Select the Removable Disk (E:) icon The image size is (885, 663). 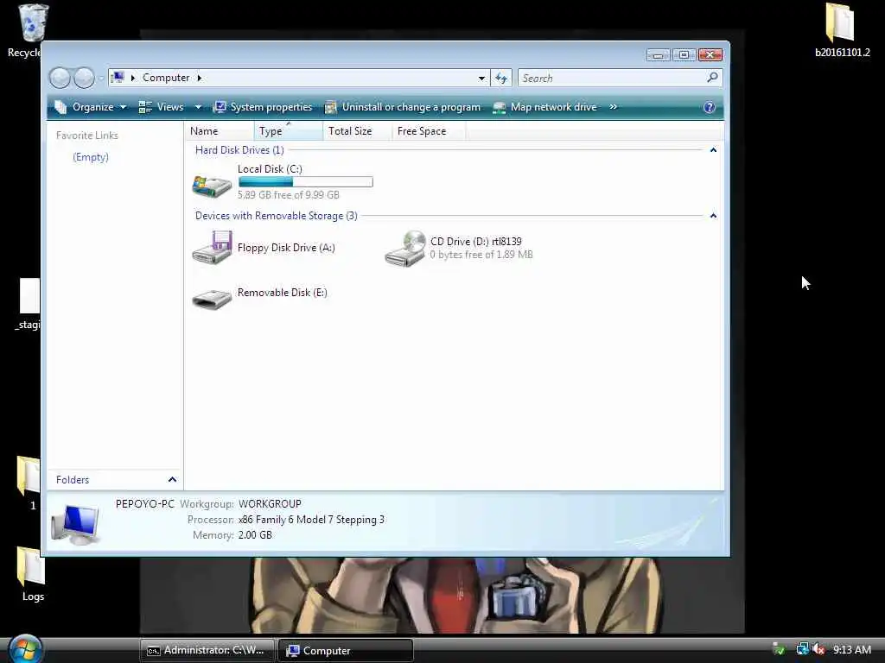coord(212,298)
